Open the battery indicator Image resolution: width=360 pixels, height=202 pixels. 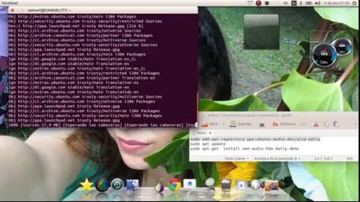309,3
